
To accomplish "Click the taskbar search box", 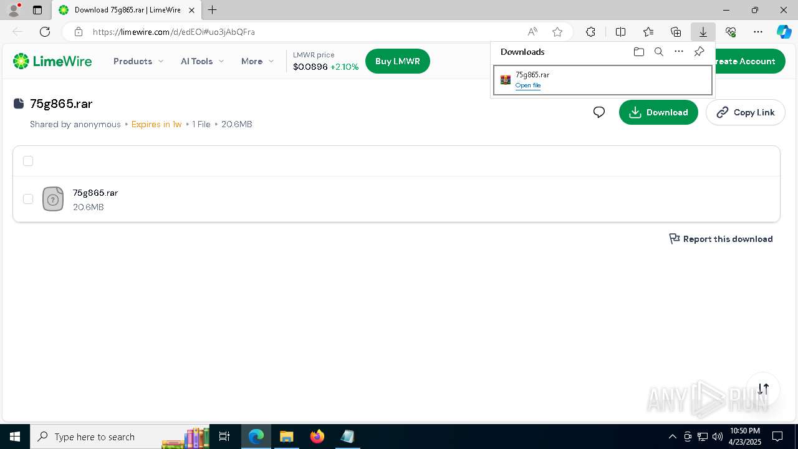I will pyautogui.click(x=120, y=437).
